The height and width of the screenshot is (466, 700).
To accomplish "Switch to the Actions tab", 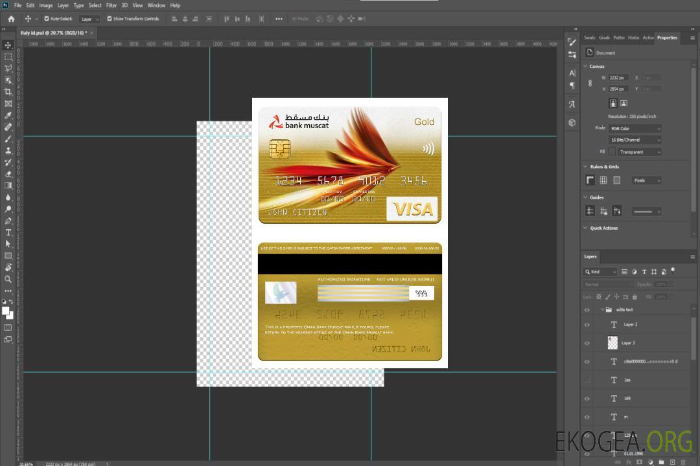I will click(647, 38).
